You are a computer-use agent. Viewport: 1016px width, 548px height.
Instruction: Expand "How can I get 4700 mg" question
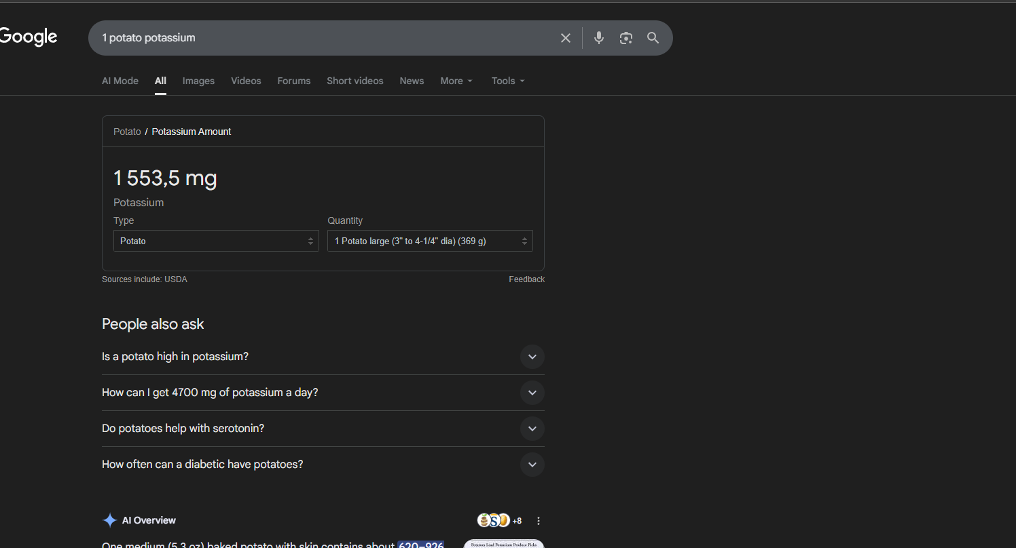click(532, 393)
